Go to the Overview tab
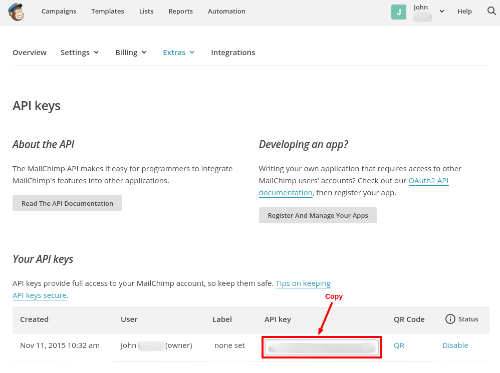Viewport: 500px width, 373px height. [29, 52]
